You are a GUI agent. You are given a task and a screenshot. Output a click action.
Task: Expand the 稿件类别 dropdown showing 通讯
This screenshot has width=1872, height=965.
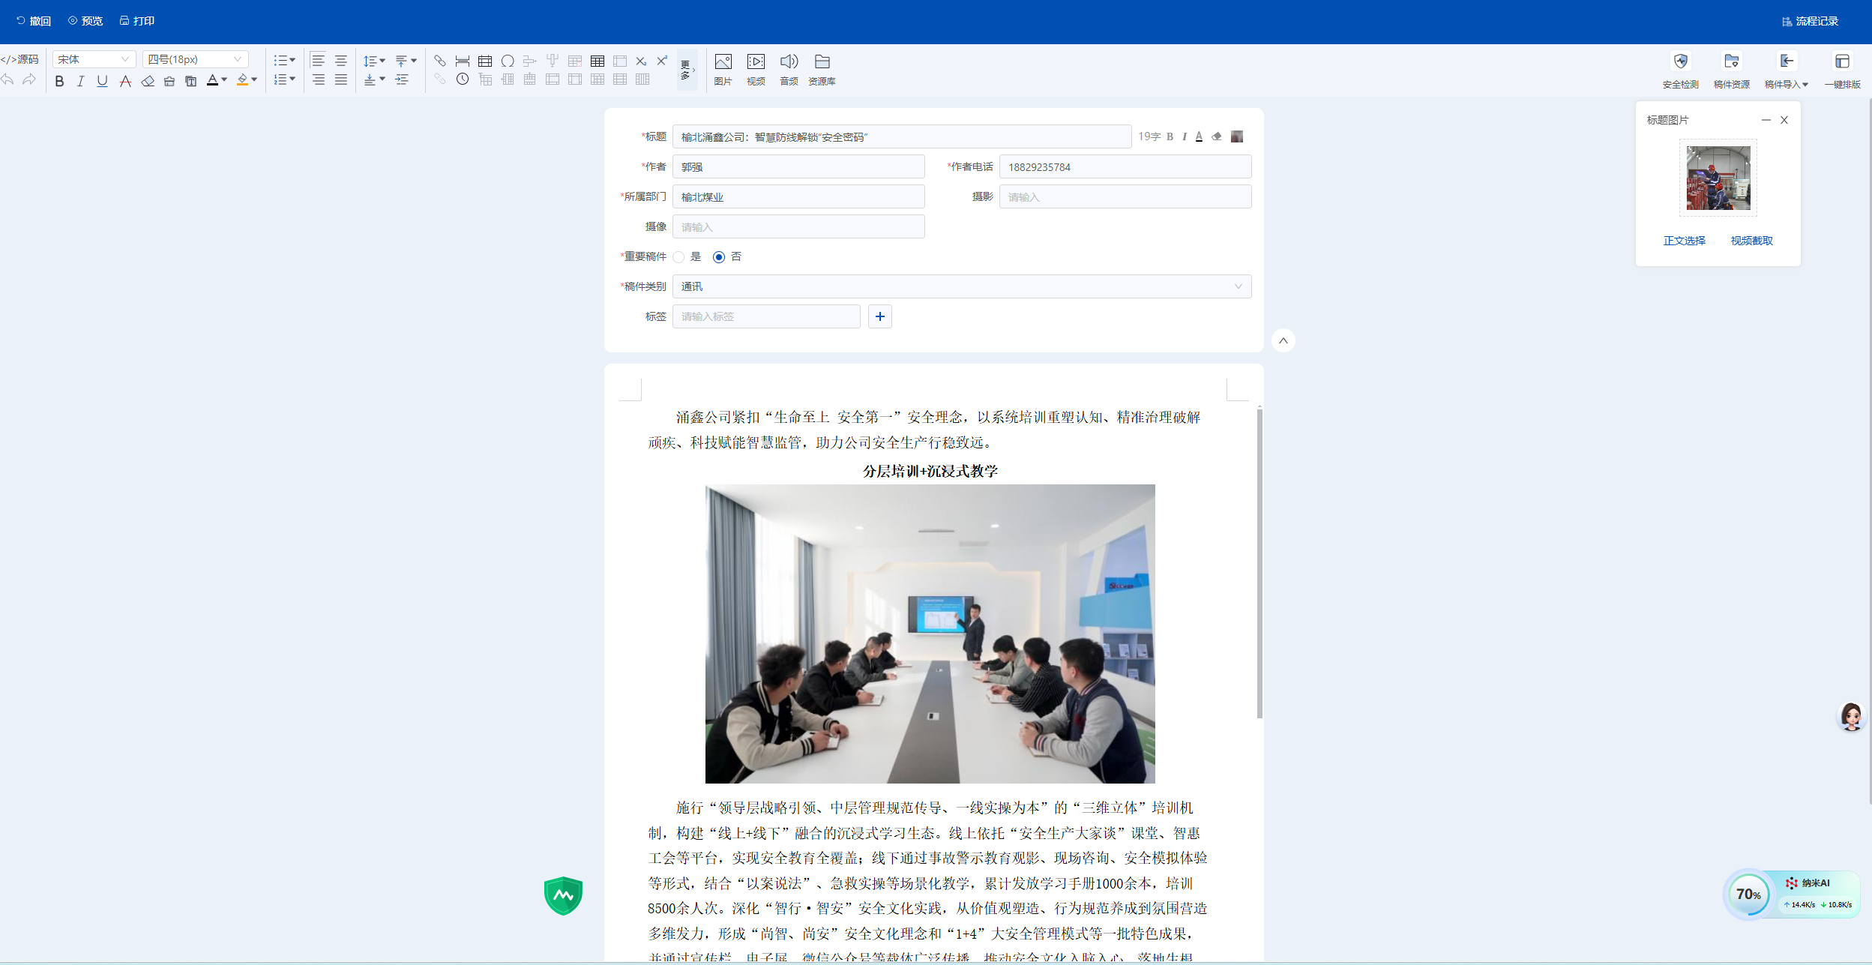[x=961, y=286]
